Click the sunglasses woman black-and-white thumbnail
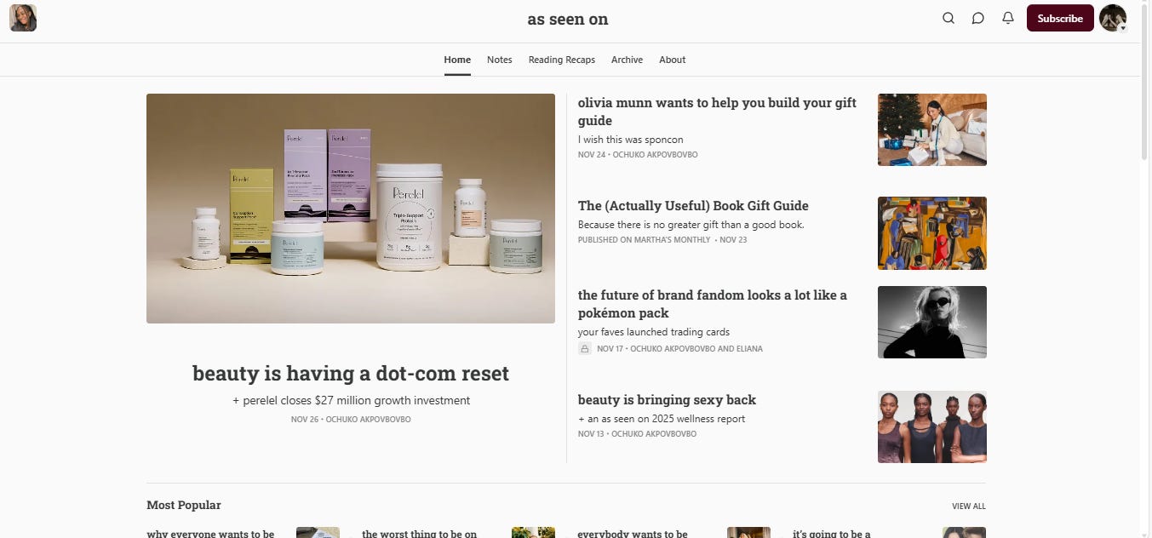The height and width of the screenshot is (538, 1152). pos(932,322)
